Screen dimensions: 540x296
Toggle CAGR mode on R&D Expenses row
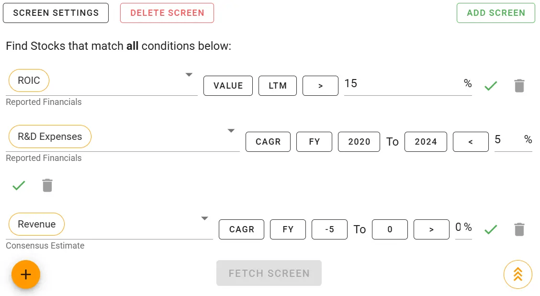[268, 142]
